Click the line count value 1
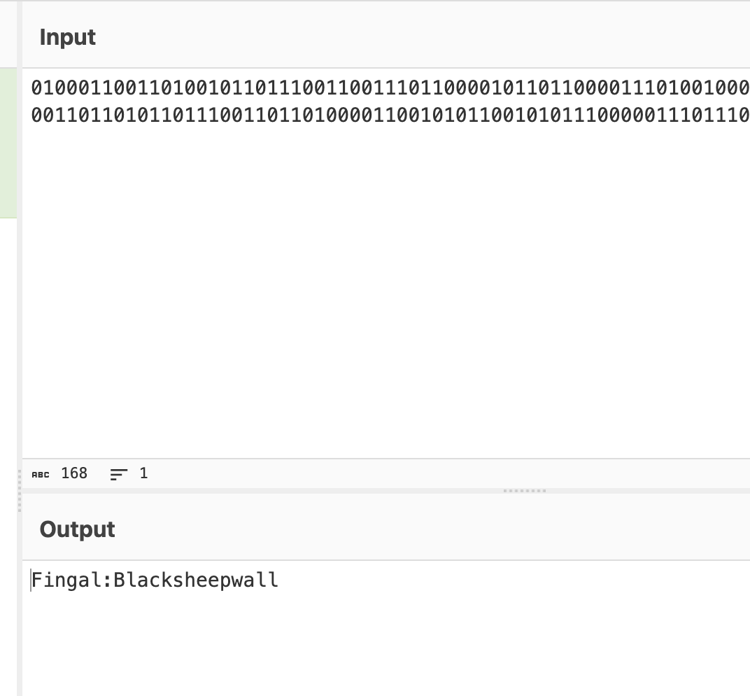This screenshot has height=696, width=750. click(x=143, y=473)
